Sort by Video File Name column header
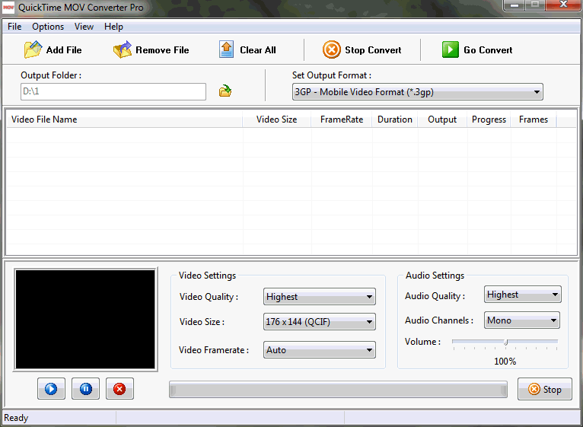 point(125,119)
